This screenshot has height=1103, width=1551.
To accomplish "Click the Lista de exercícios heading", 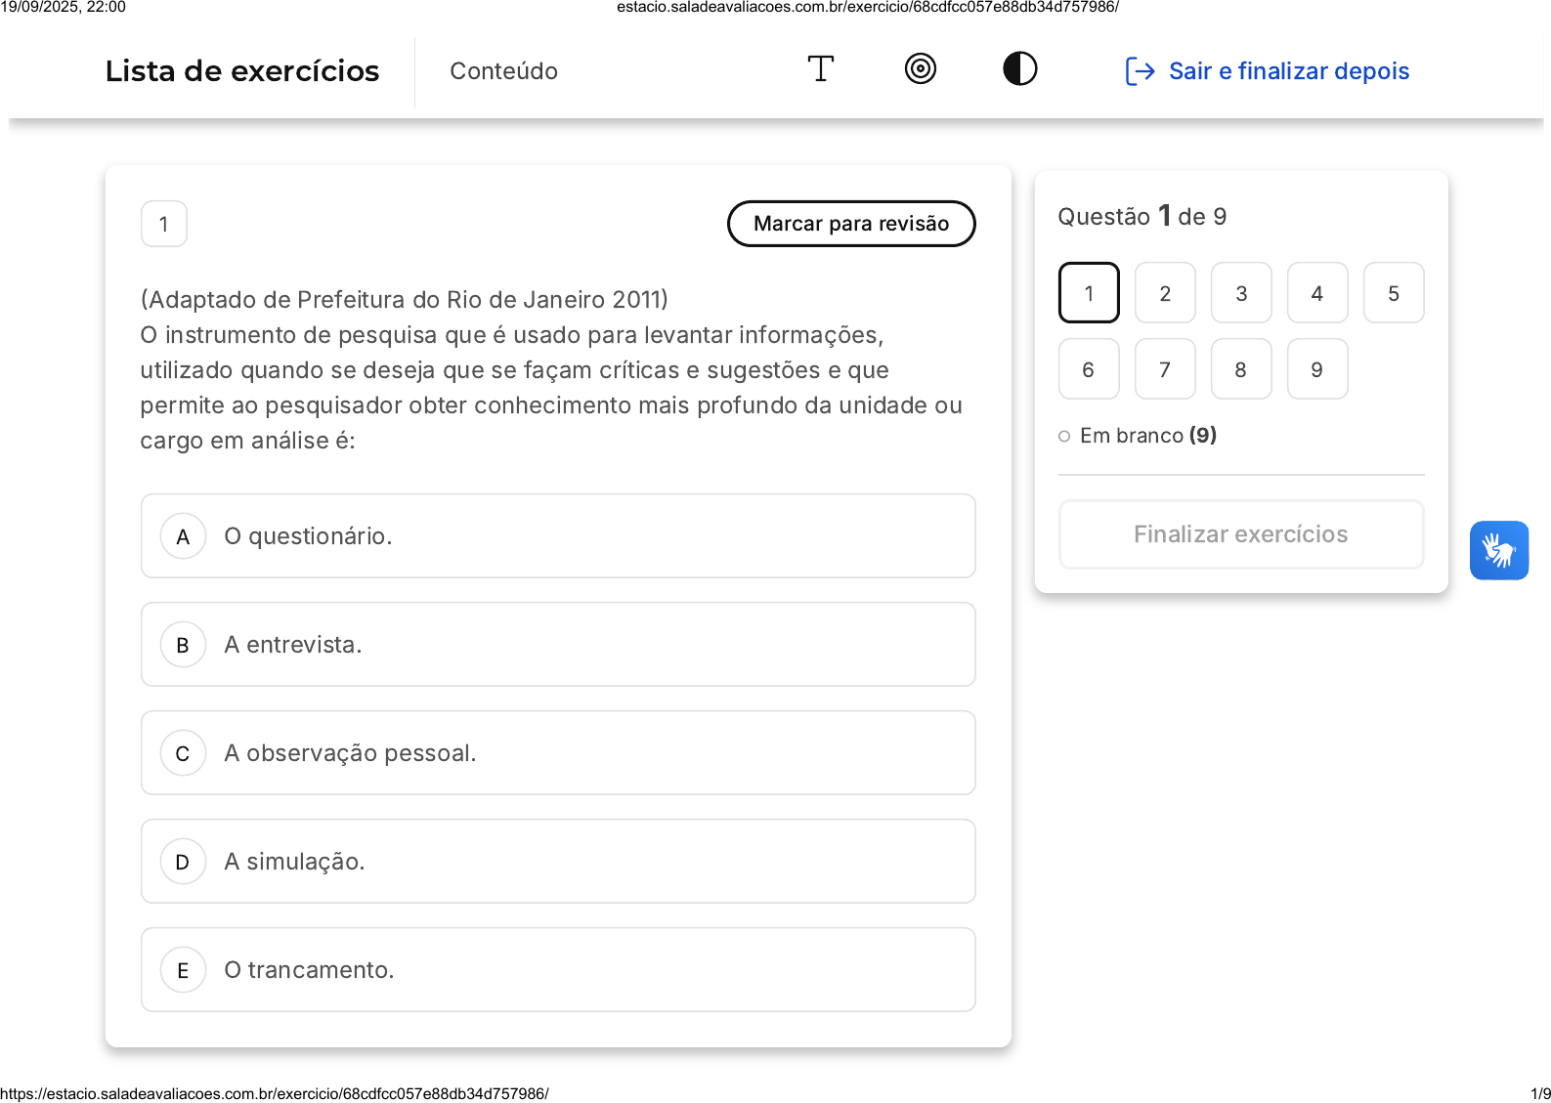I will coord(242,71).
